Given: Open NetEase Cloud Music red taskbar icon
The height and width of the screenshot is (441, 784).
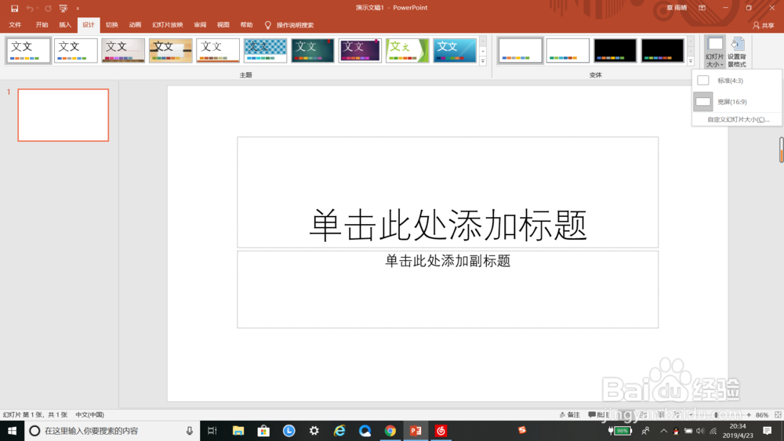Looking at the screenshot, I should [441, 431].
